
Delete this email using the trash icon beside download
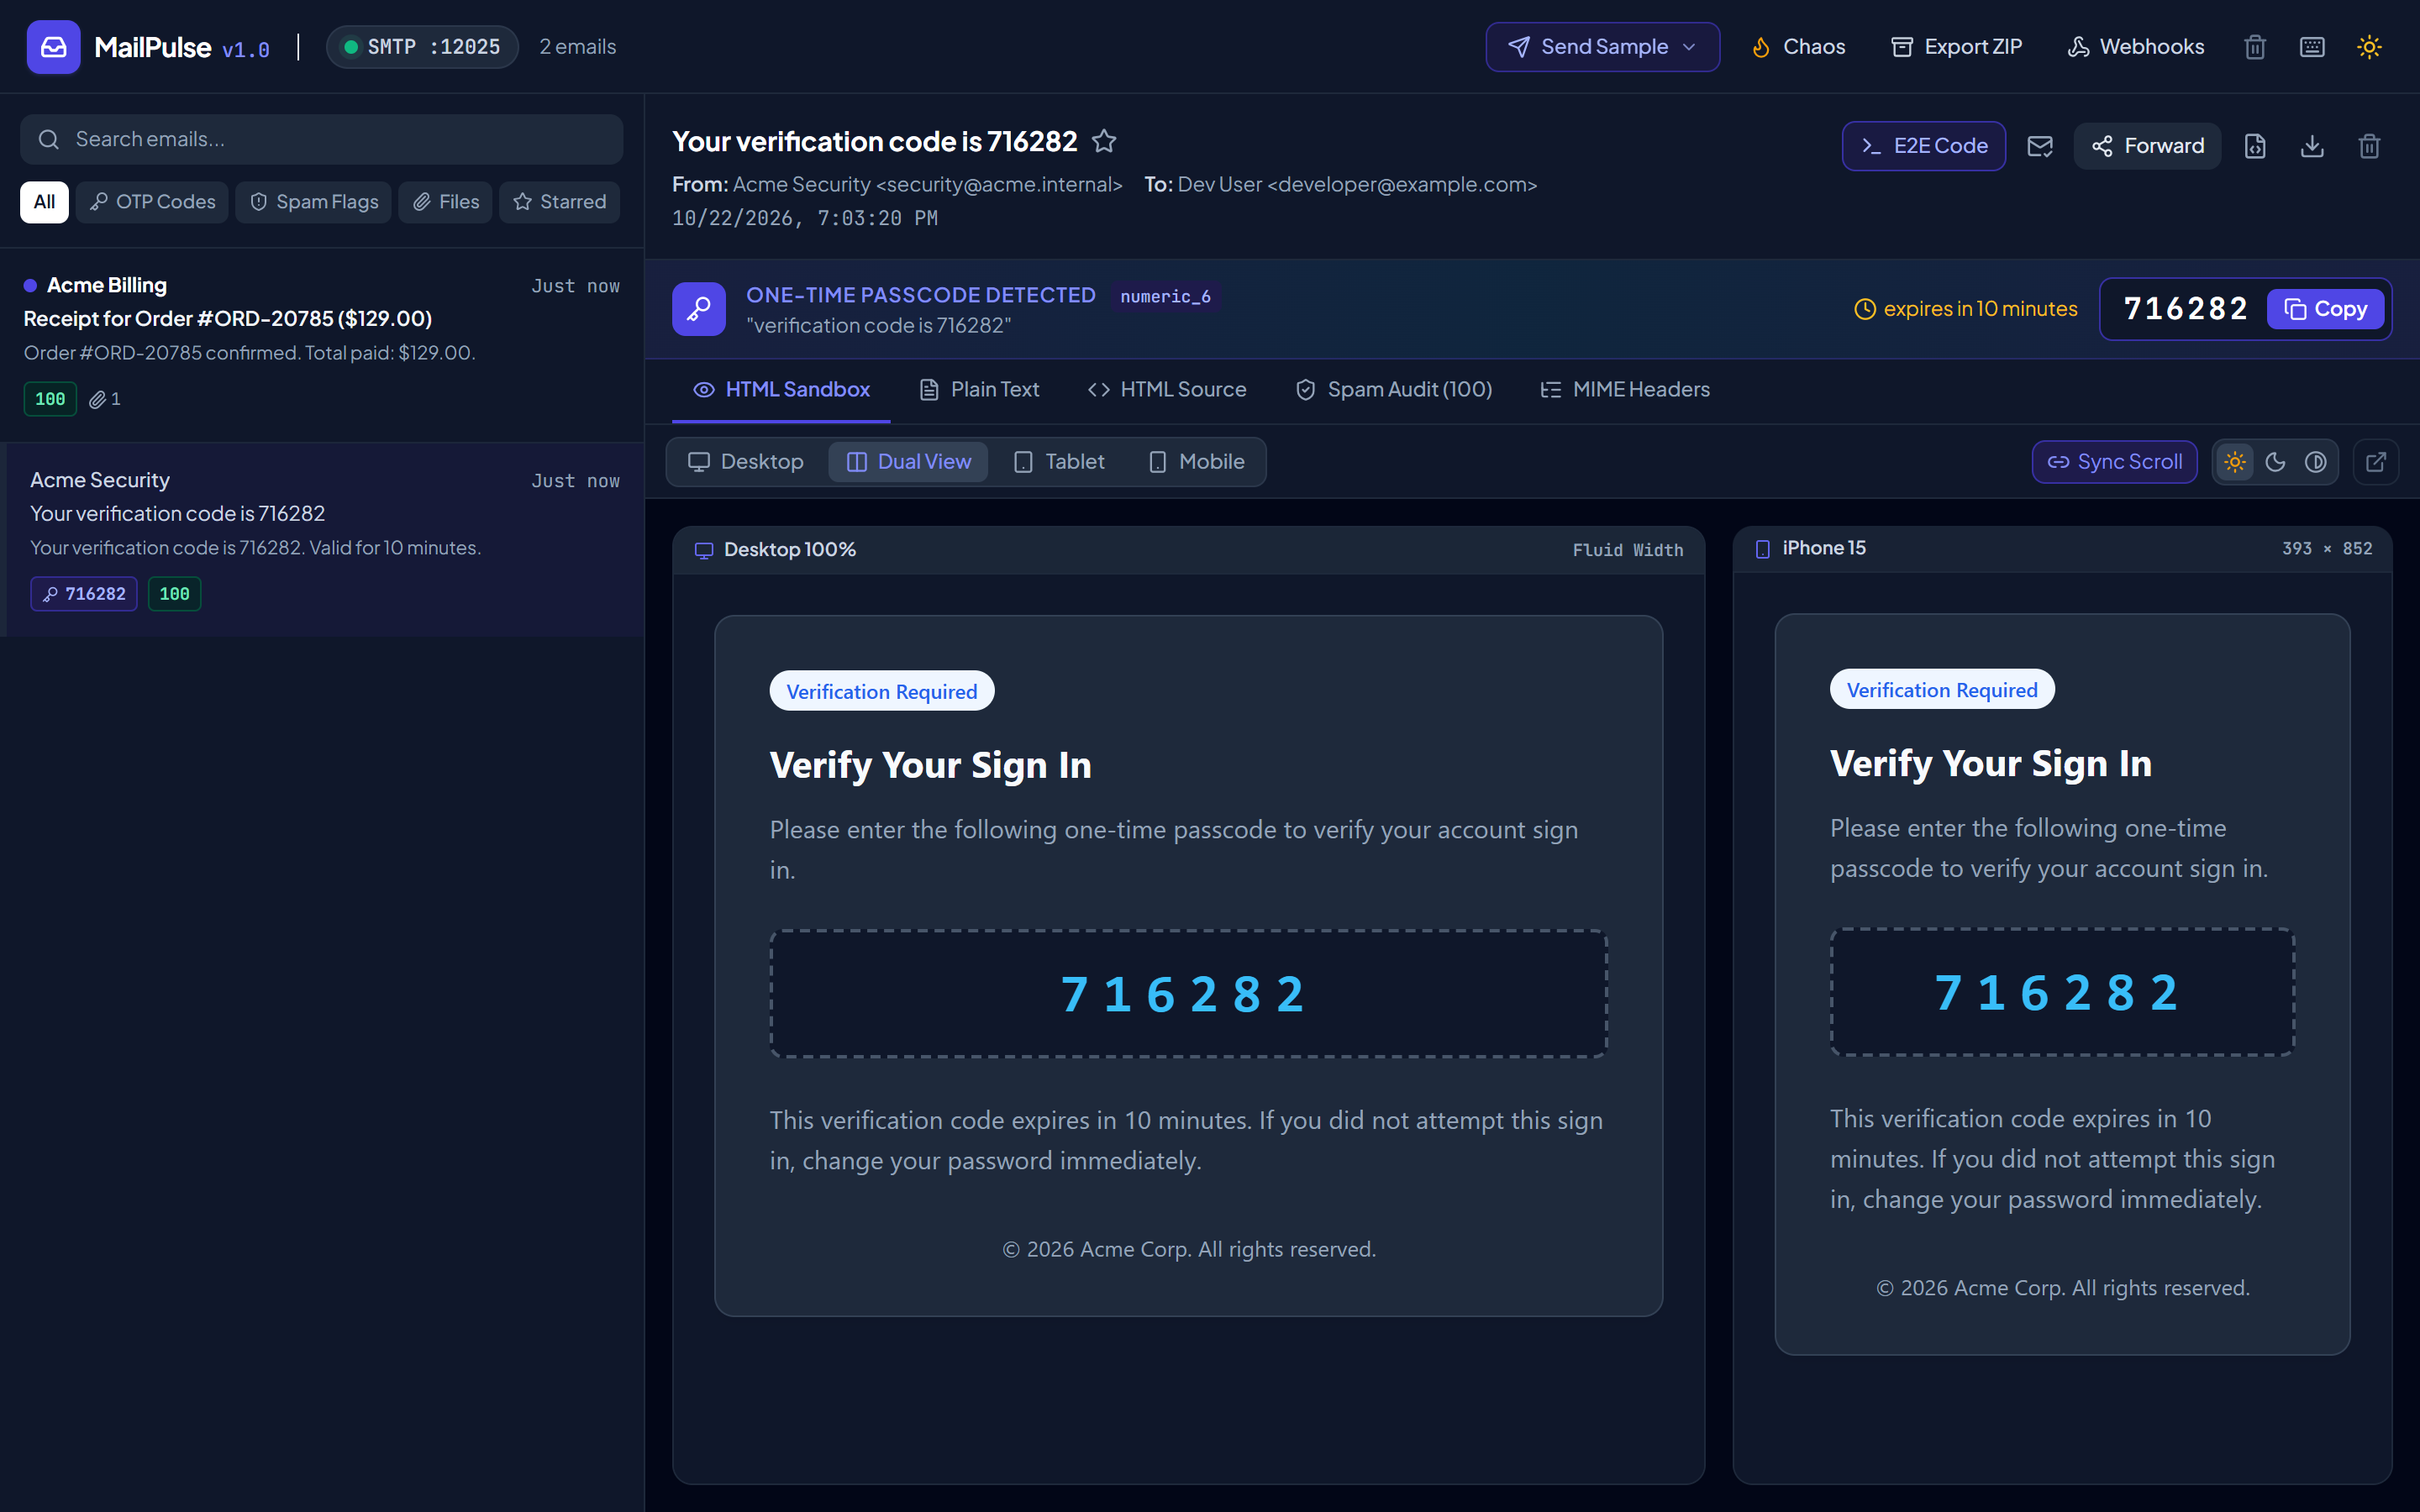point(2369,147)
